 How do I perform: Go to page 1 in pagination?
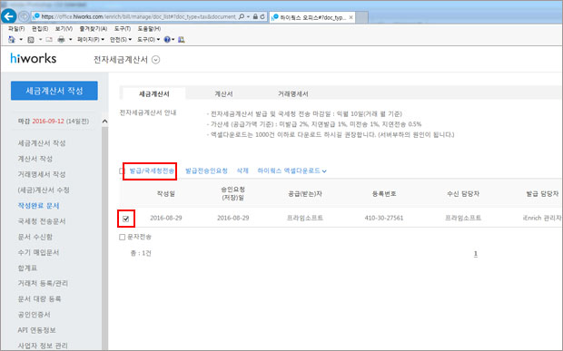pos(476,253)
